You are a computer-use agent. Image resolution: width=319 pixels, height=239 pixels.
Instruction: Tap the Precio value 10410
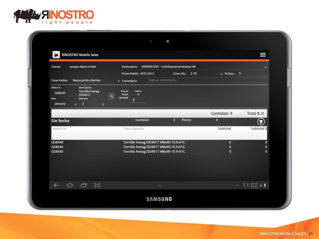tap(138, 91)
